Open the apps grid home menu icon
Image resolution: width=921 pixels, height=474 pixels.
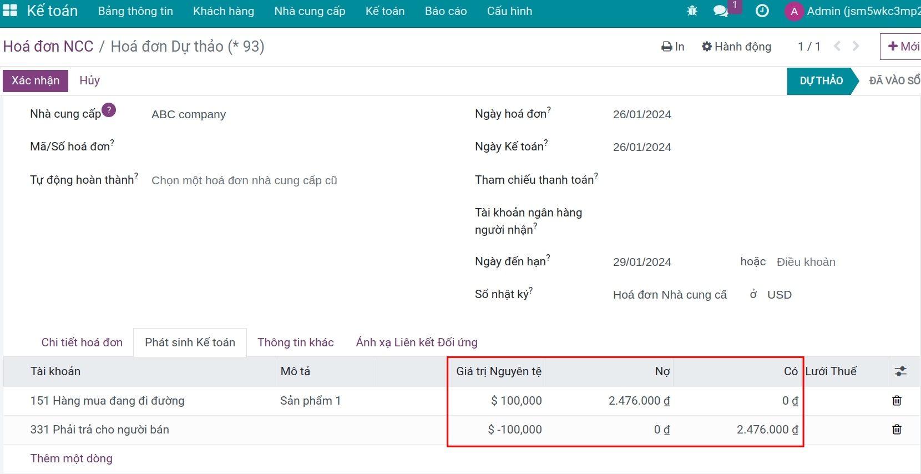[x=10, y=11]
